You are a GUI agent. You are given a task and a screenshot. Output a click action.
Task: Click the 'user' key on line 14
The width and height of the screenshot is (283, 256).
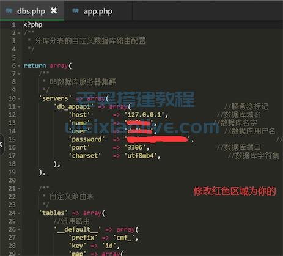click(x=79, y=131)
